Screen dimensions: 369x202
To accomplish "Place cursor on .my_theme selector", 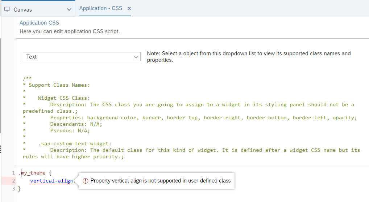I will click(33, 173).
